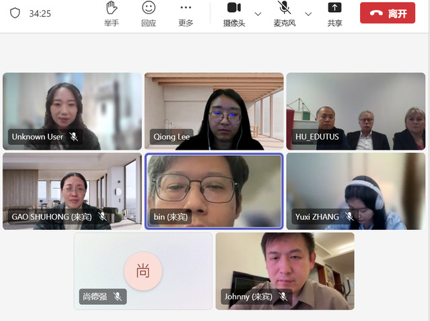Unmute the microphone (麦克风) button

[285, 9]
